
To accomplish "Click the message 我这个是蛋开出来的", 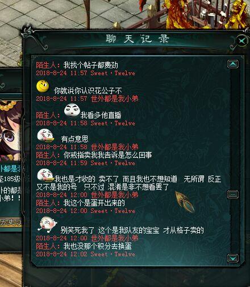I will click(94, 203).
